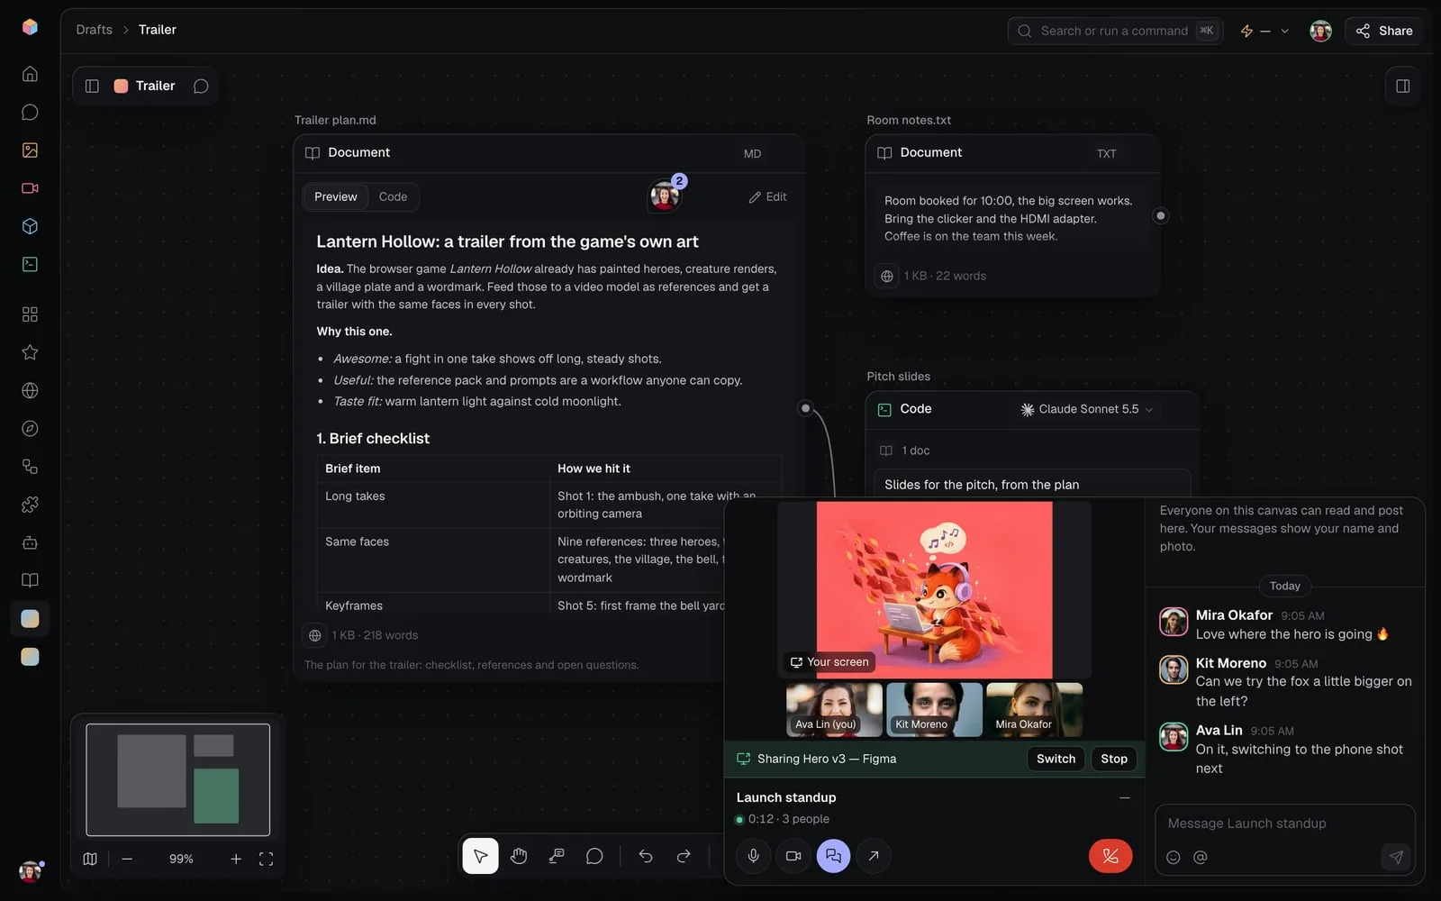Zoom out with the minus button
The height and width of the screenshot is (901, 1441).
point(127,859)
